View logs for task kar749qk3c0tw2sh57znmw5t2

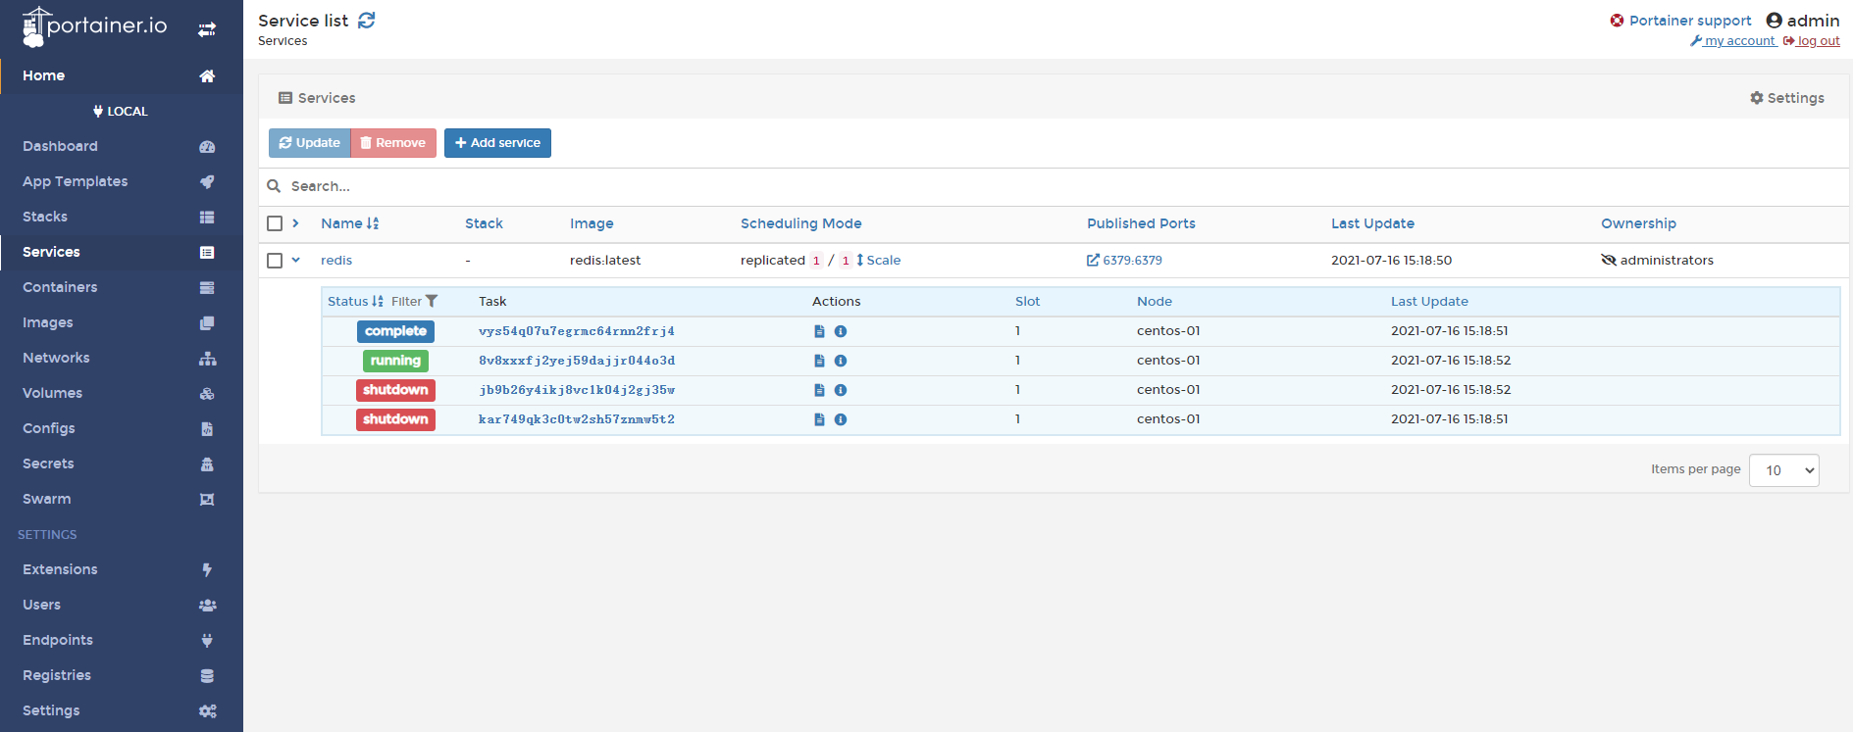(819, 419)
